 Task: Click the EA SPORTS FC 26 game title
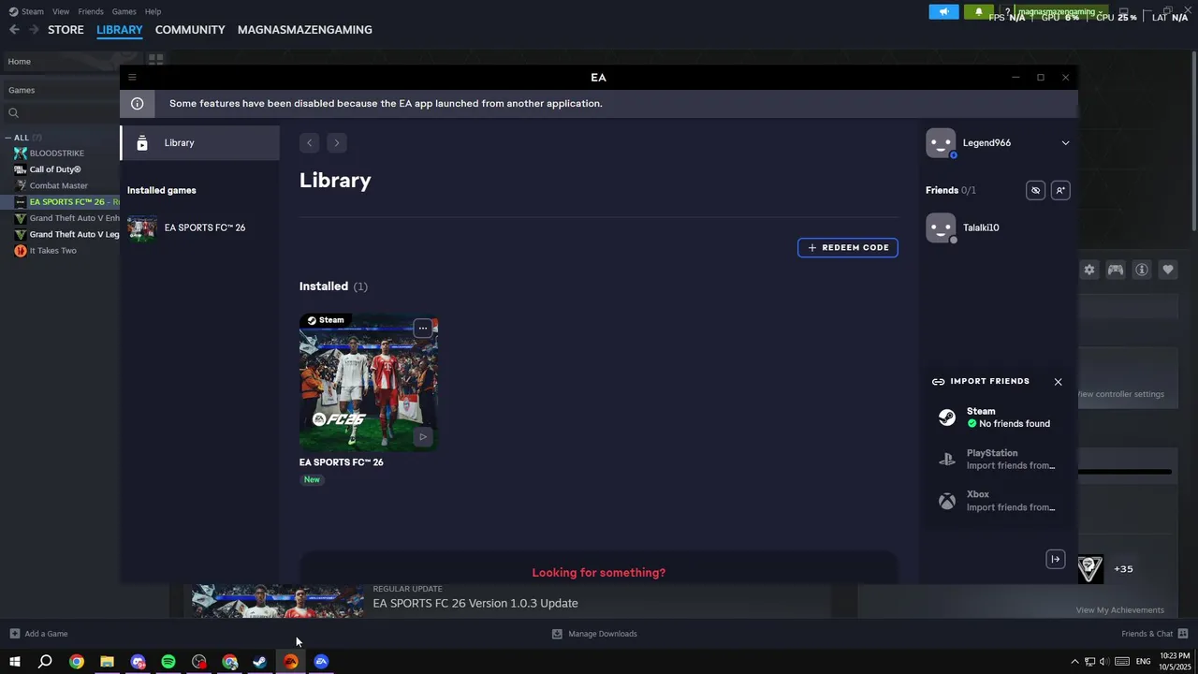[342, 462]
